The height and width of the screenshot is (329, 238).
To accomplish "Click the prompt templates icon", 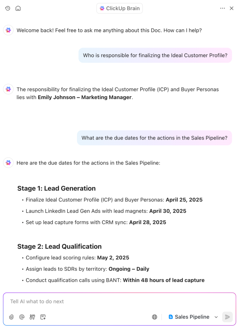I will (x=43, y=317).
